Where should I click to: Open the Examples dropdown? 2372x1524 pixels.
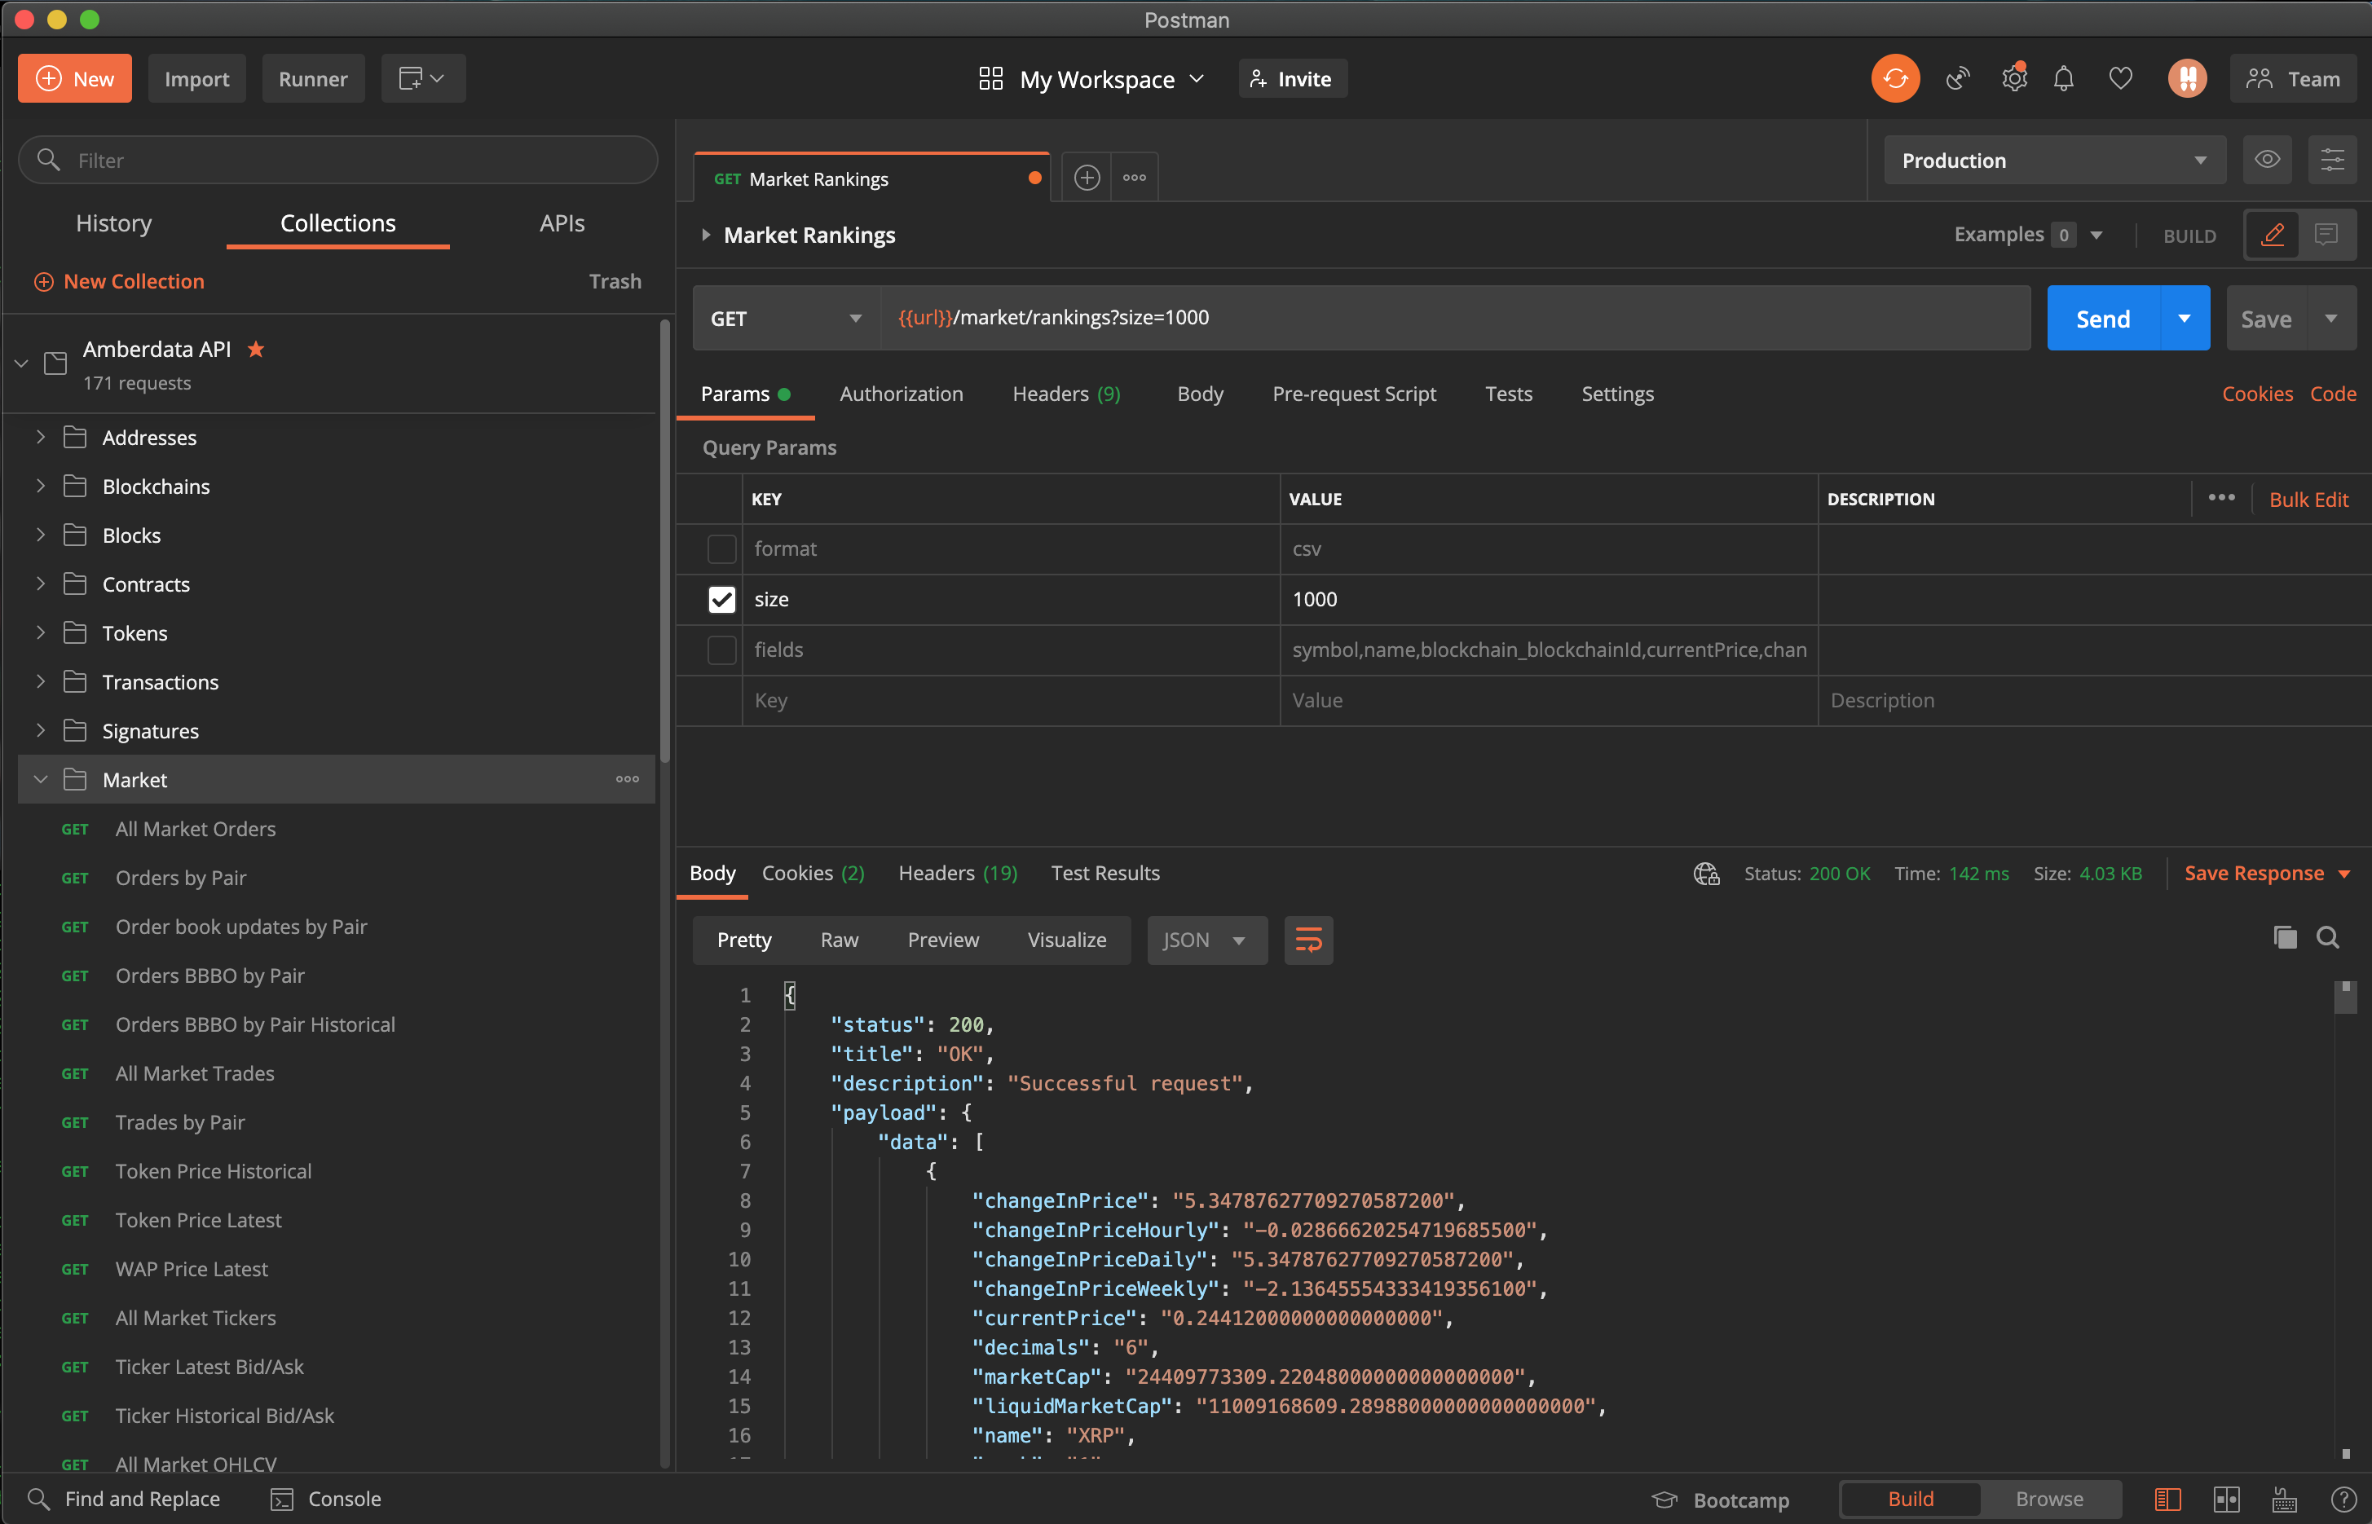[x=2029, y=235]
